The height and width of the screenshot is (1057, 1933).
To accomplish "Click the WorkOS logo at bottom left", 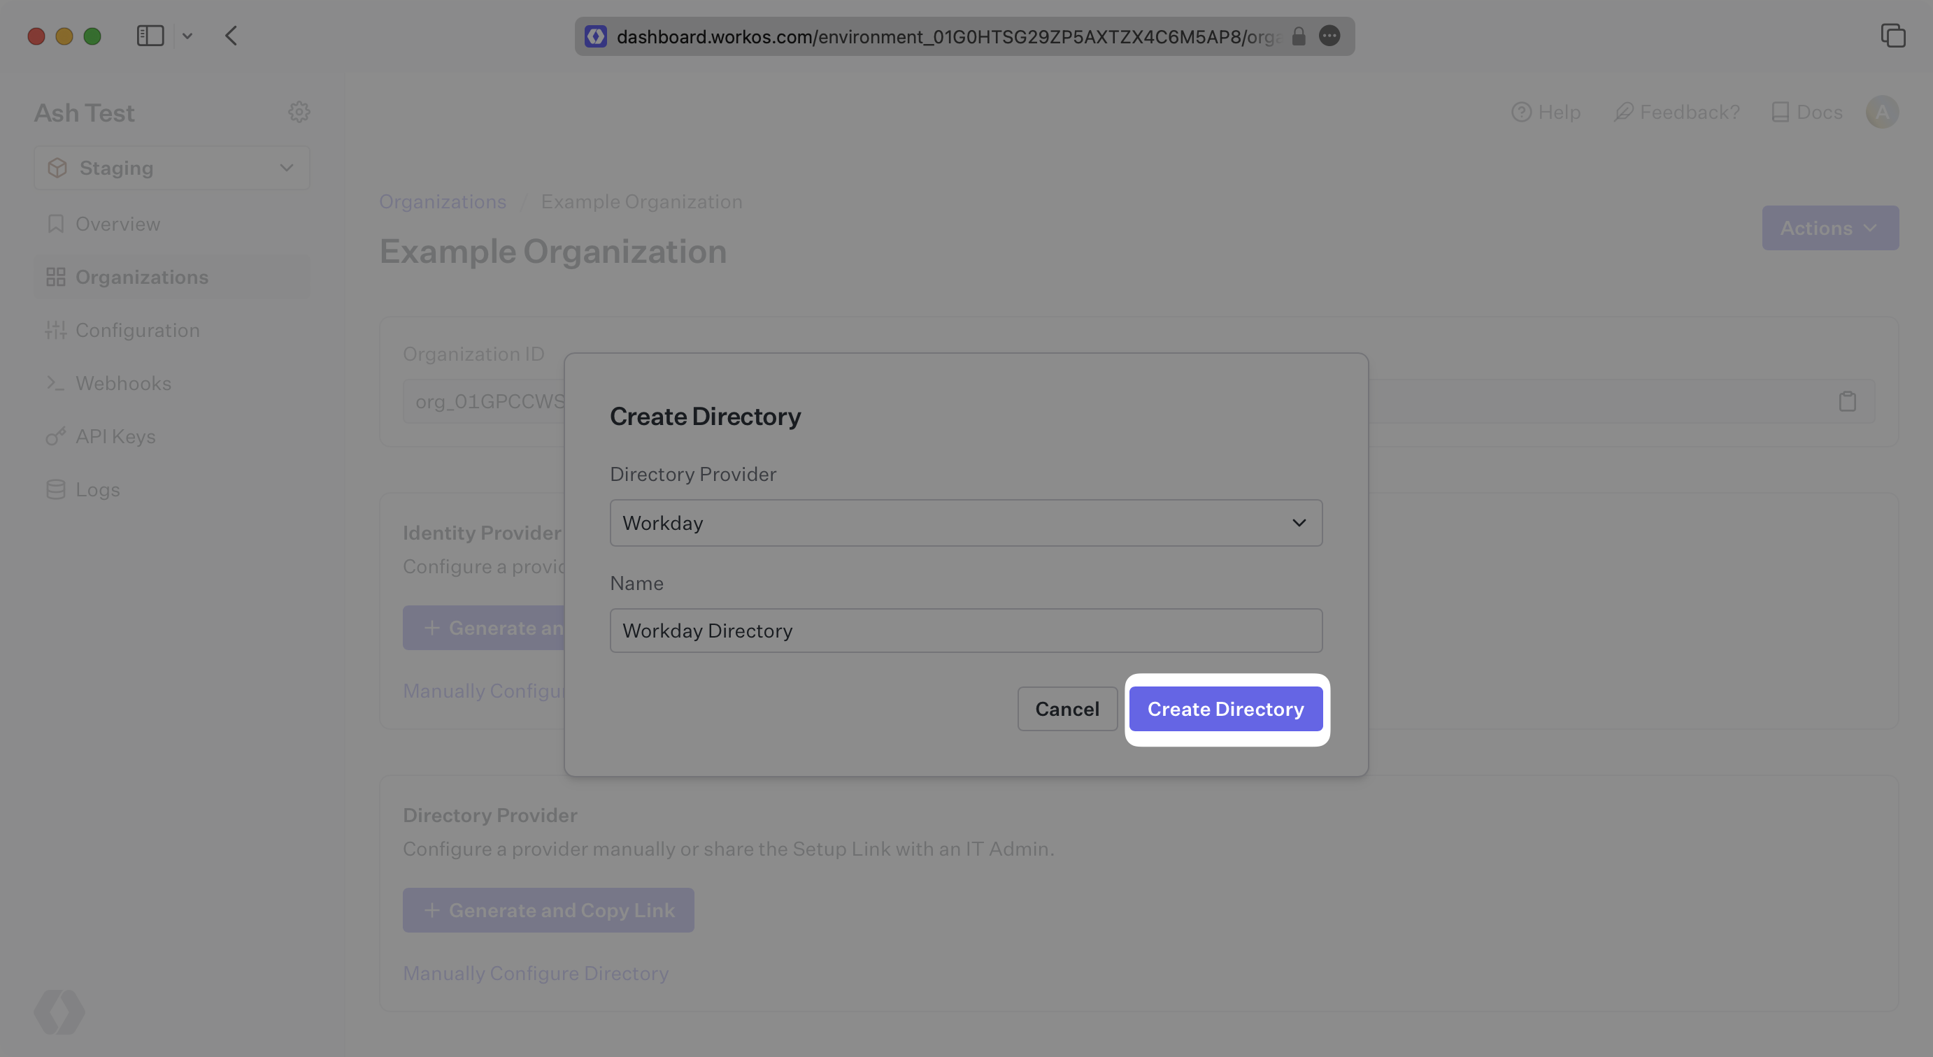I will (x=59, y=1012).
